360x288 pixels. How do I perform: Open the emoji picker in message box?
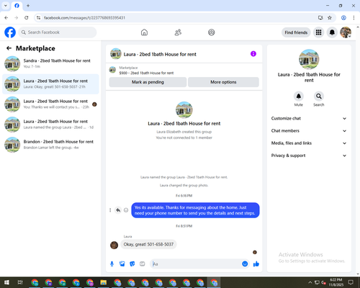pos(245,264)
